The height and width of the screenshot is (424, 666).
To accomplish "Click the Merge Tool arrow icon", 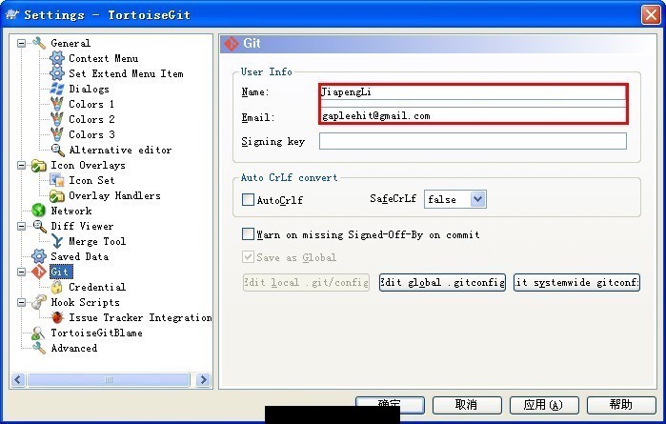I will click(57, 241).
